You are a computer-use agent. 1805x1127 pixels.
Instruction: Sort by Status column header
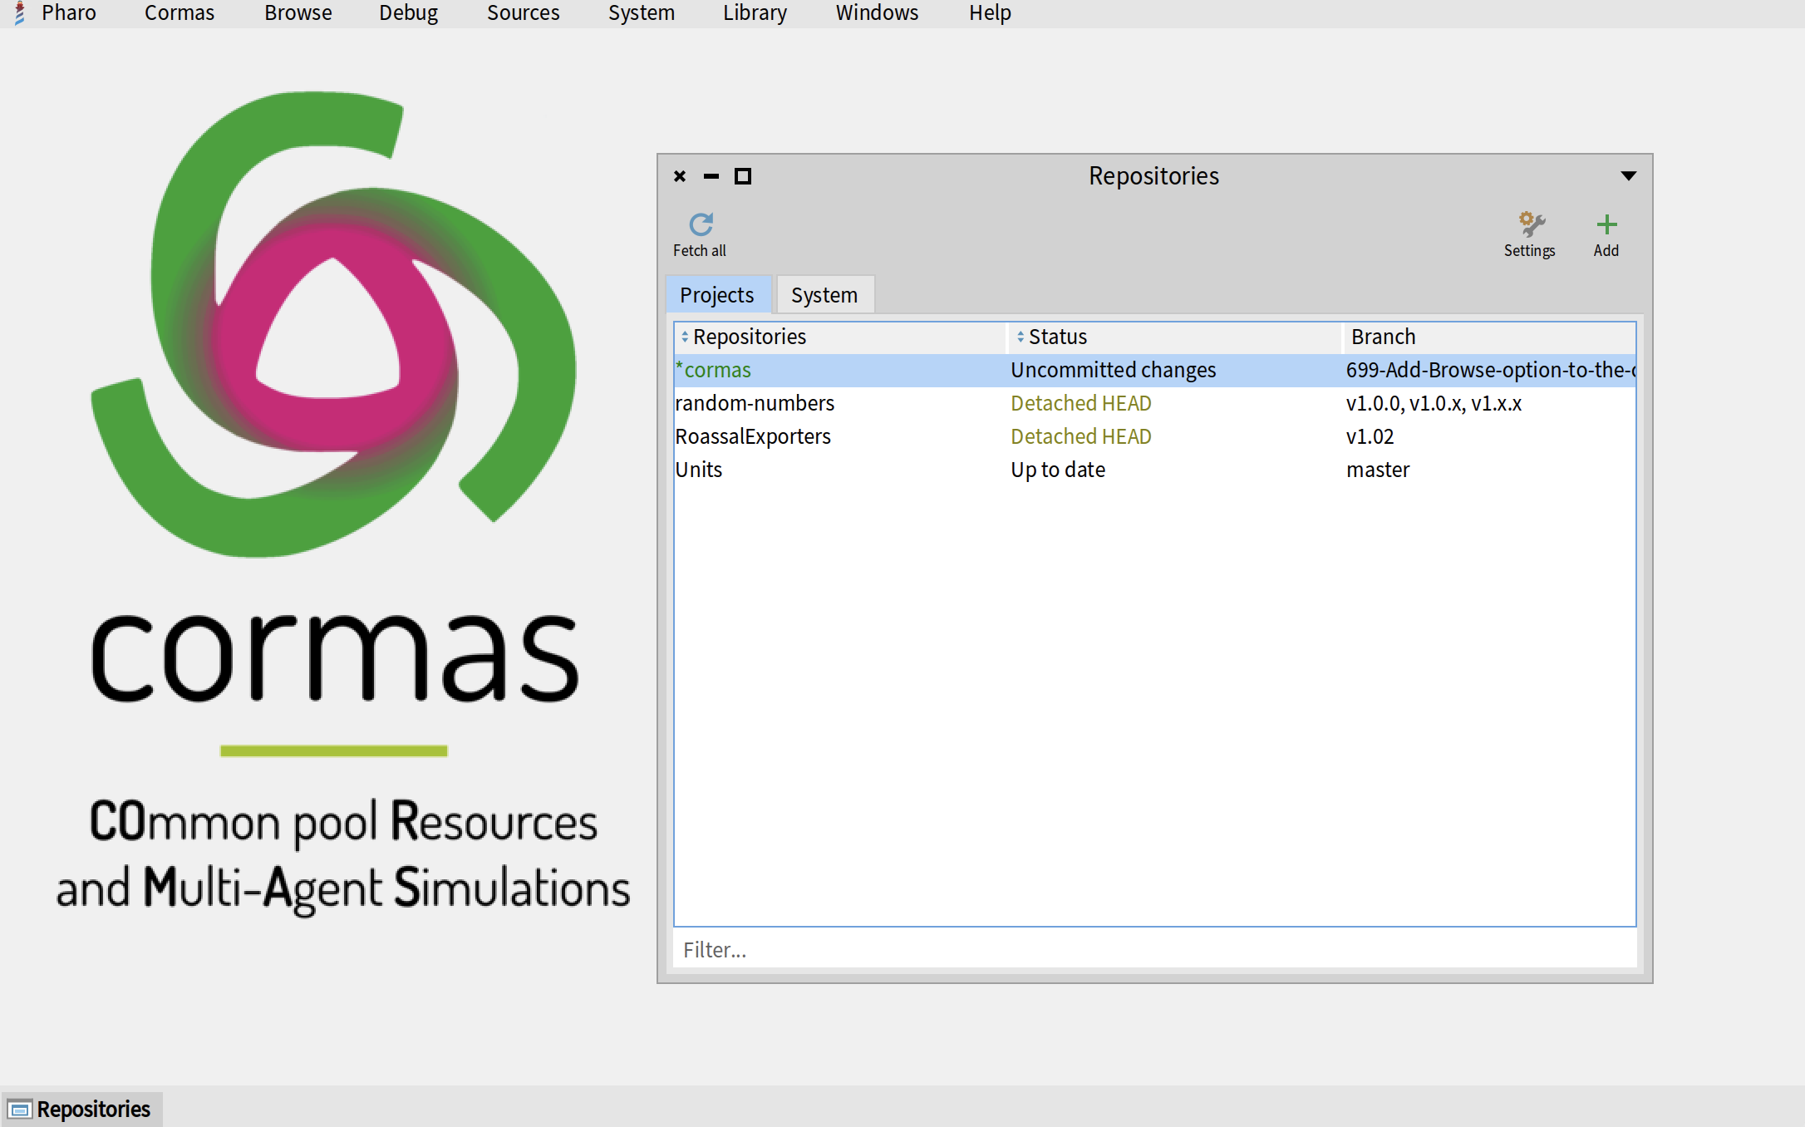[x=1057, y=337]
